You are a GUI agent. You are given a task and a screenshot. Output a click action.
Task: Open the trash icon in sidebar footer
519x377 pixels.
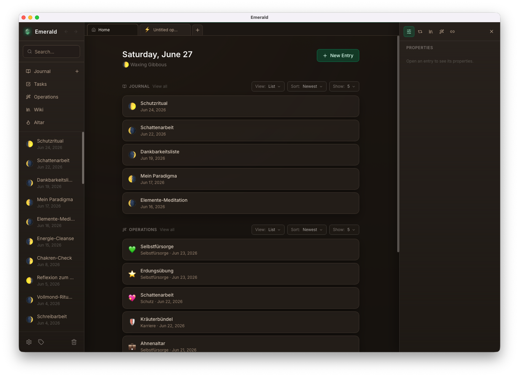tap(74, 342)
